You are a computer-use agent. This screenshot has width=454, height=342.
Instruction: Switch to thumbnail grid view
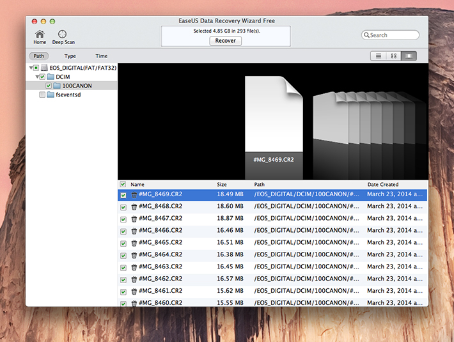point(393,56)
